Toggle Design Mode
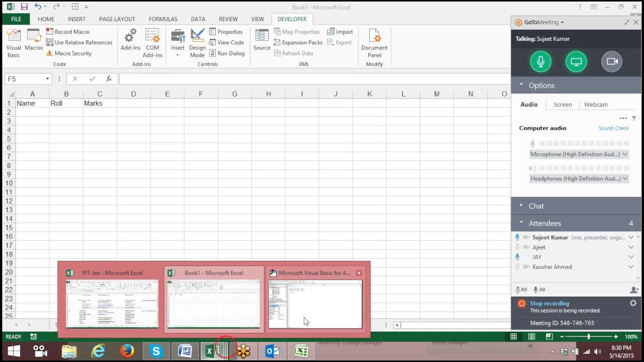 [x=197, y=43]
